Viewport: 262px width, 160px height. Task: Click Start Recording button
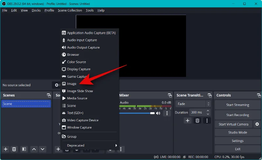238,115
